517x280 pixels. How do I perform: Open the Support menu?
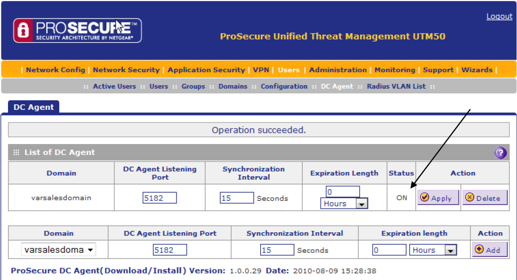(438, 70)
